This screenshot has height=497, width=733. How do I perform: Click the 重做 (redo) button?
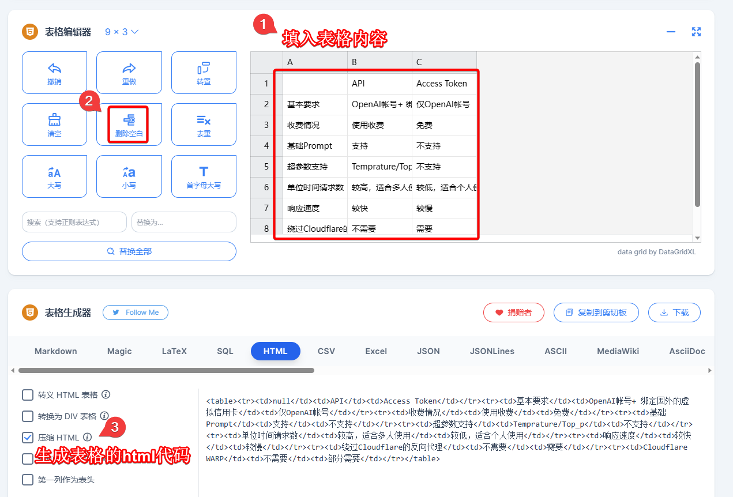[x=129, y=73]
